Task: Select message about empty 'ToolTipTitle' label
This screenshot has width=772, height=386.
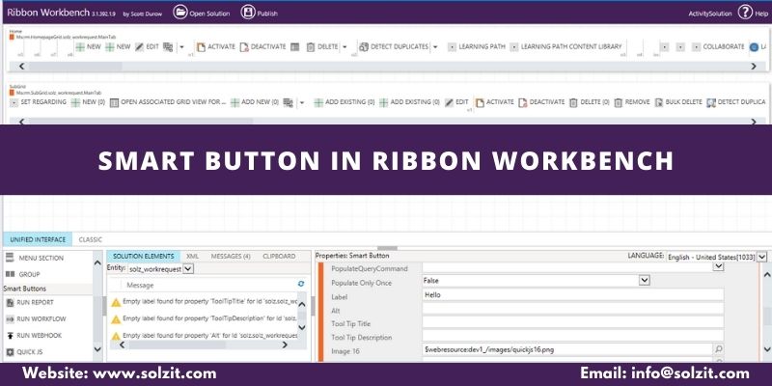Action: point(204,302)
